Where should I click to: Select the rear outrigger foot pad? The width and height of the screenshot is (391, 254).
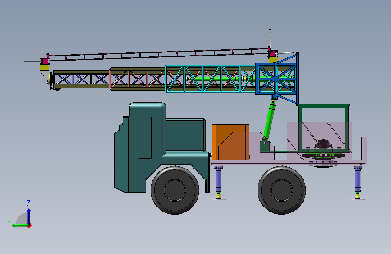(358, 199)
